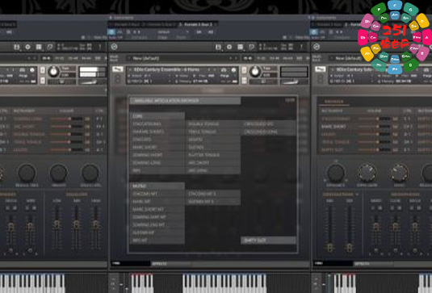Click rack view icon in middle Kontakt toolbar
The image size is (432, 293).
coord(241,47)
